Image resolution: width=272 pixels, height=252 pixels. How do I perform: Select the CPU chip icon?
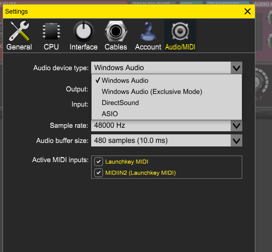[51, 31]
